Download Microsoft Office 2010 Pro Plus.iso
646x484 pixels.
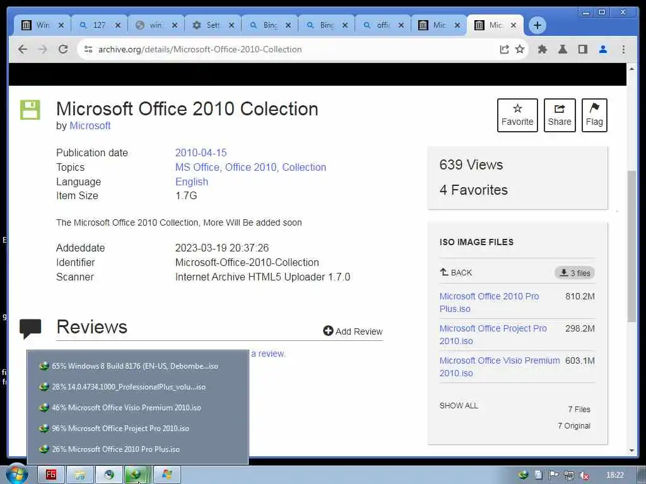point(489,302)
